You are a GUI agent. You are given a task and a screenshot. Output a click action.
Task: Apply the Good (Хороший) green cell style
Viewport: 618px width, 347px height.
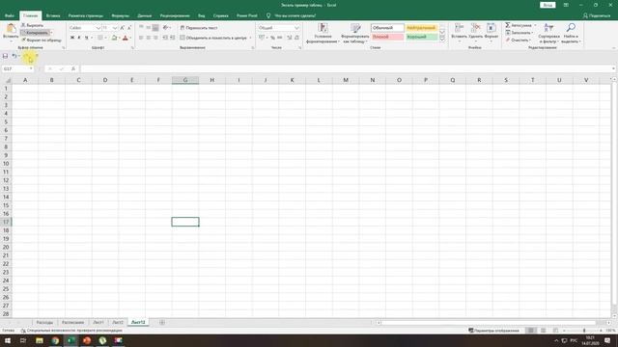click(421, 37)
